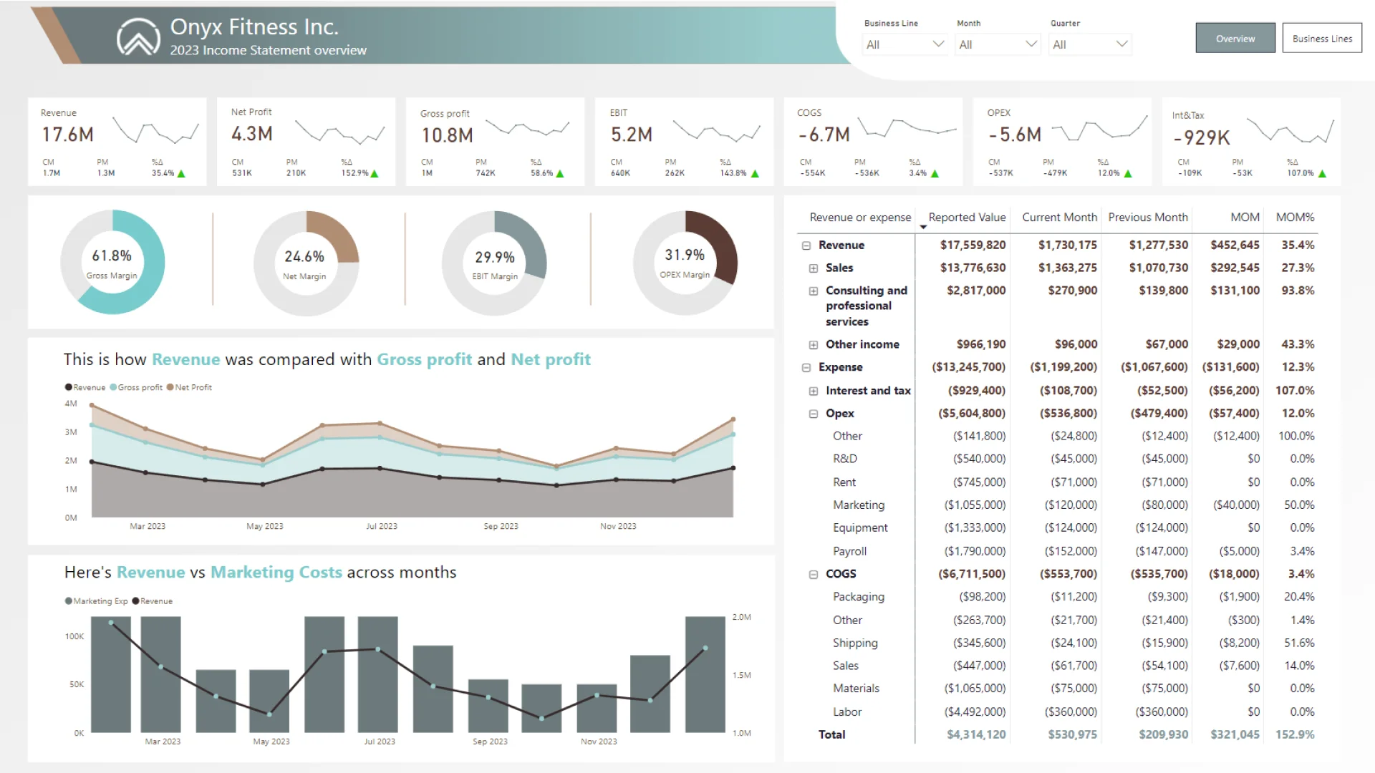Select the Labor row label
Image resolution: width=1375 pixels, height=773 pixels.
847,712
